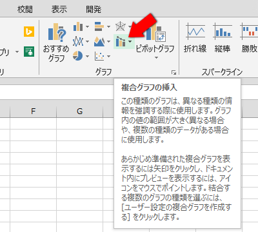Expand the ピボットグラフ dropdown arrow
258x232 pixels.
point(156,57)
